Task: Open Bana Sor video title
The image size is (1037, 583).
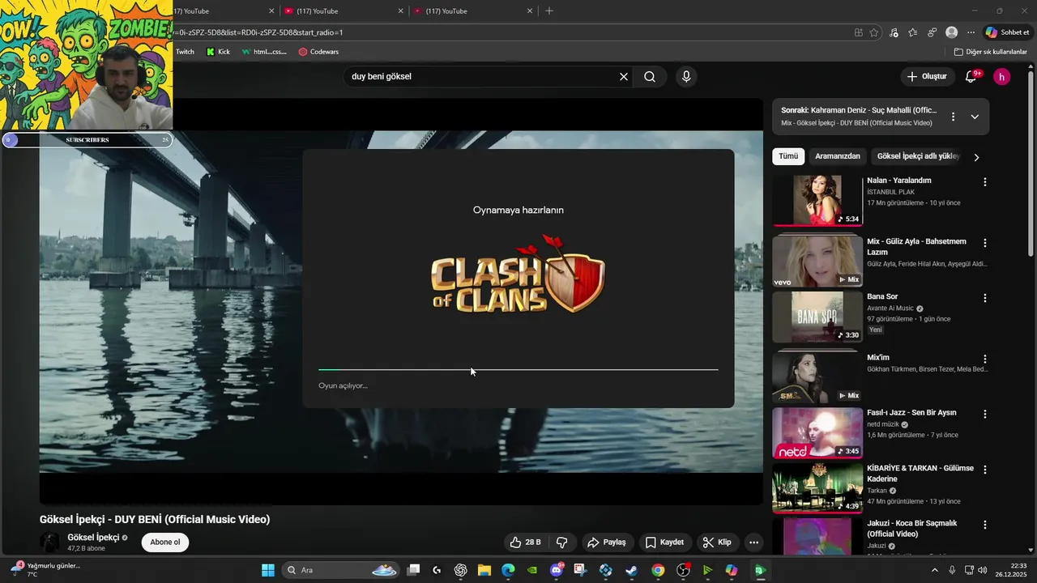Action: [882, 296]
